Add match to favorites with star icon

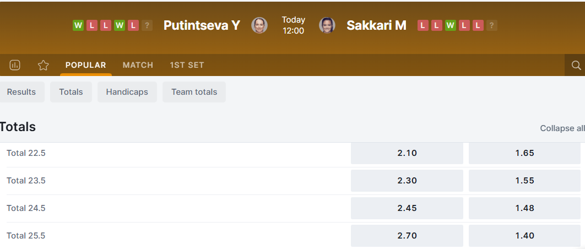click(x=44, y=65)
